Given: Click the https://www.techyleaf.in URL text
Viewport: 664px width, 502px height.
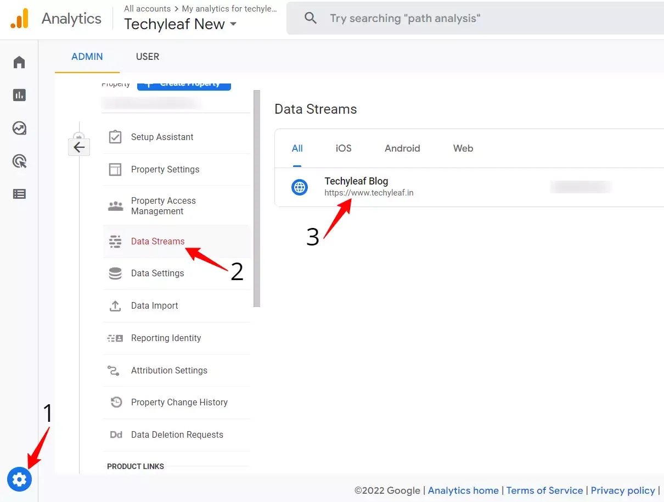Looking at the screenshot, I should [x=369, y=193].
